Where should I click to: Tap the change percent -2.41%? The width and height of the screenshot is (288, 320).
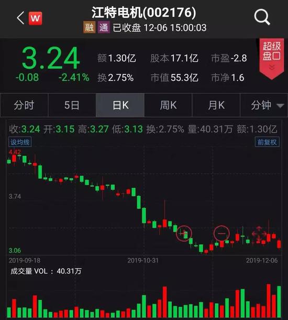pyautogui.click(x=74, y=78)
